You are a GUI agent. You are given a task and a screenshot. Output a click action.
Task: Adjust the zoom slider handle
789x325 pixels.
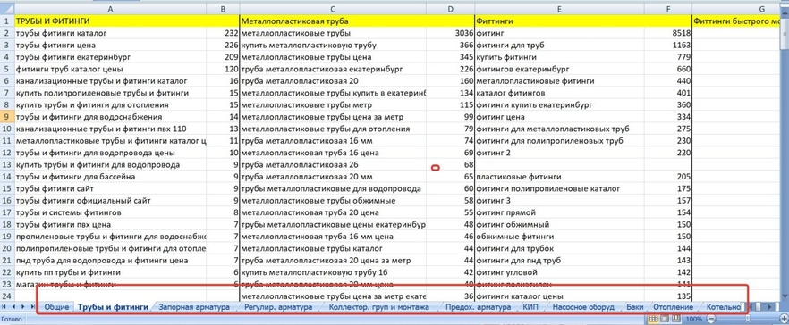pyautogui.click(x=747, y=319)
